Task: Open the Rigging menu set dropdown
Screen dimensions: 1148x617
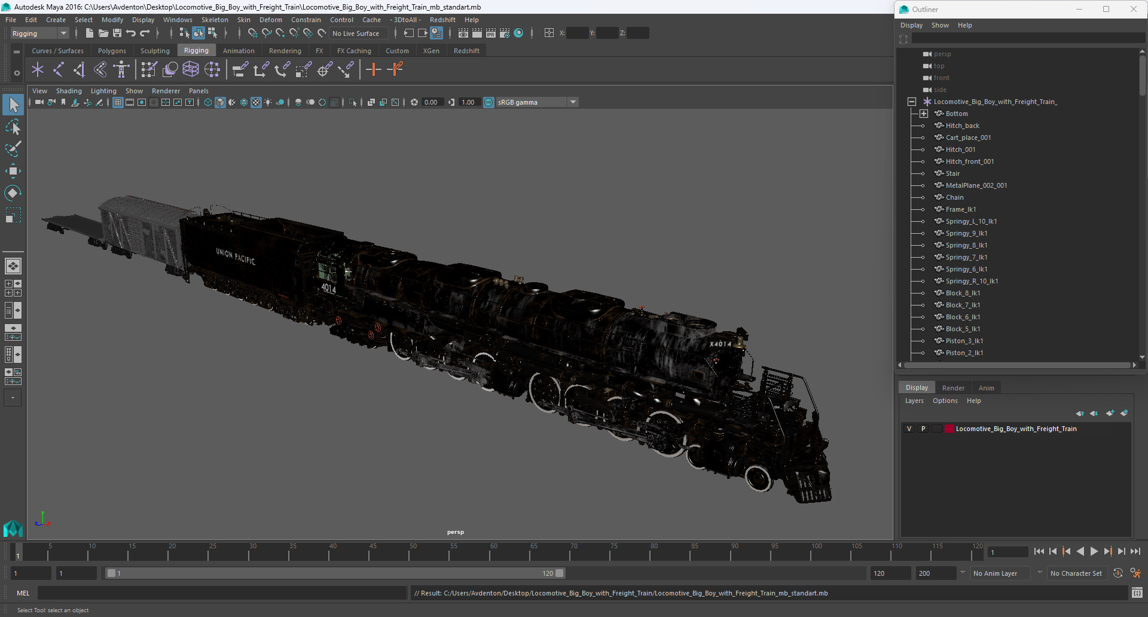Action: (x=39, y=33)
